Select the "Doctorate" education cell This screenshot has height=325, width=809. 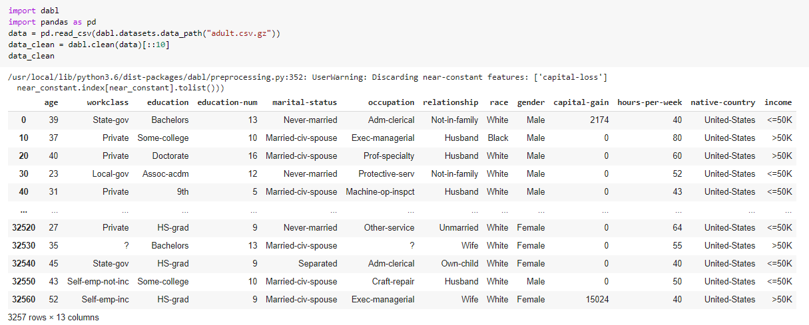point(169,156)
